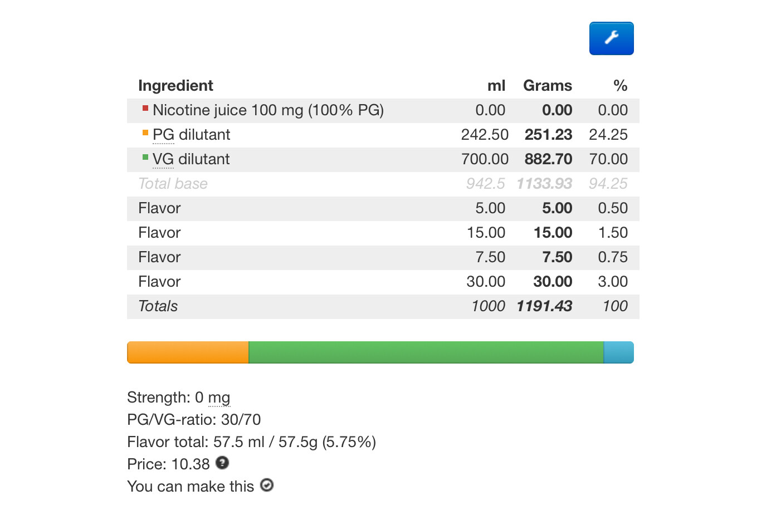Click the checkmark icon beside 'You can make this'
Screen dimensions: 781x515
[267, 485]
